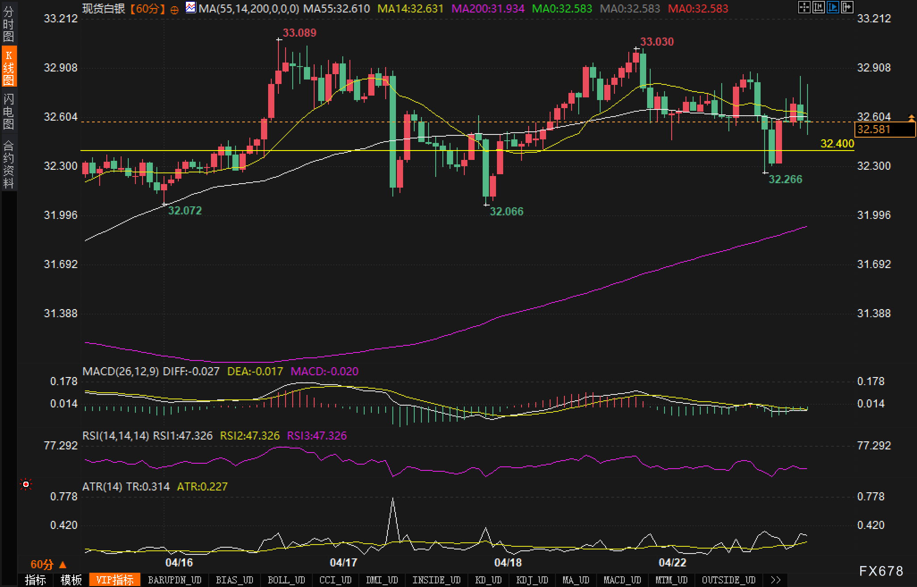
Task: Click the yellow 32.400 horizontal line label
Action: click(x=837, y=143)
